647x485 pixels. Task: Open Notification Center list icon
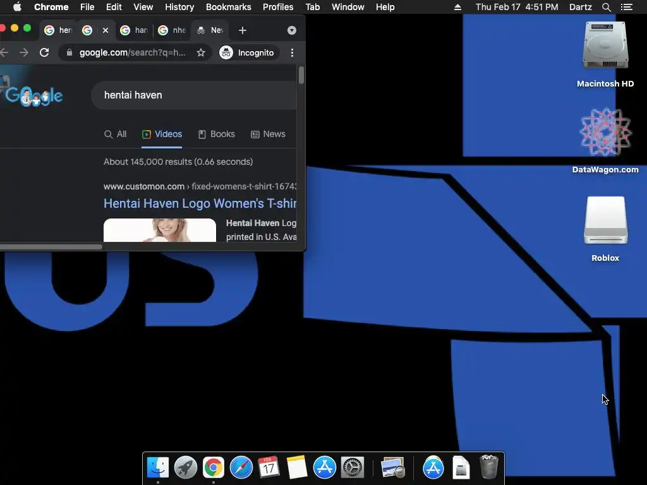coord(626,7)
